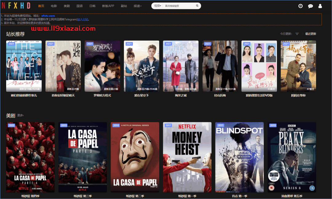Open the La Casa de Papel Part 2 mask poster
Screen dimensions: 332x199
point(135,157)
